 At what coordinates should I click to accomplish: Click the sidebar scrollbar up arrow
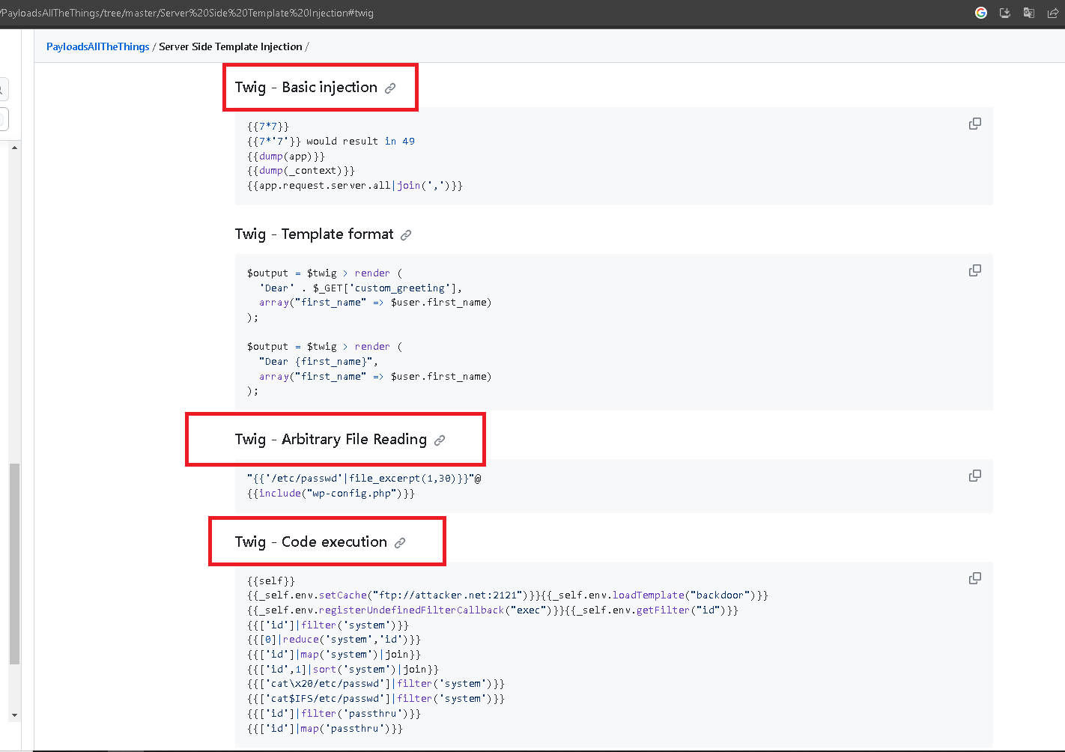tap(14, 148)
